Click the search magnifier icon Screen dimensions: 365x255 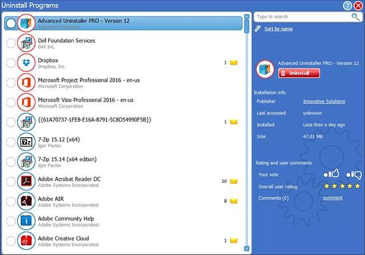pyautogui.click(x=356, y=17)
